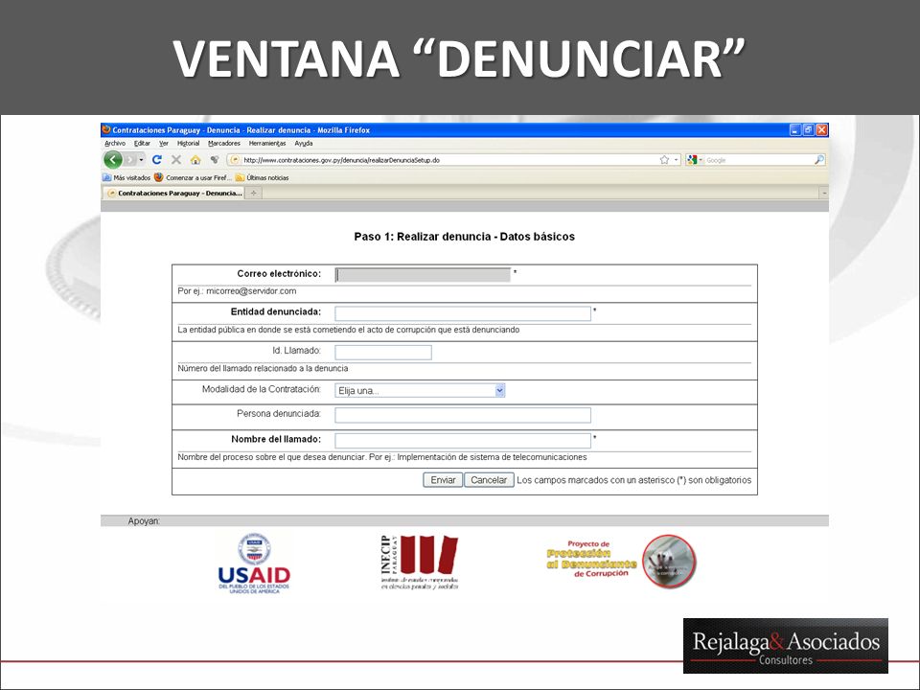Open the Ver menu

coord(164,143)
